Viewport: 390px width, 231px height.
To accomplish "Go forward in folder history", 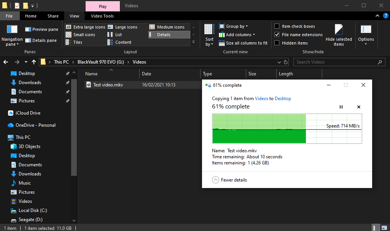I will click(x=17, y=62).
